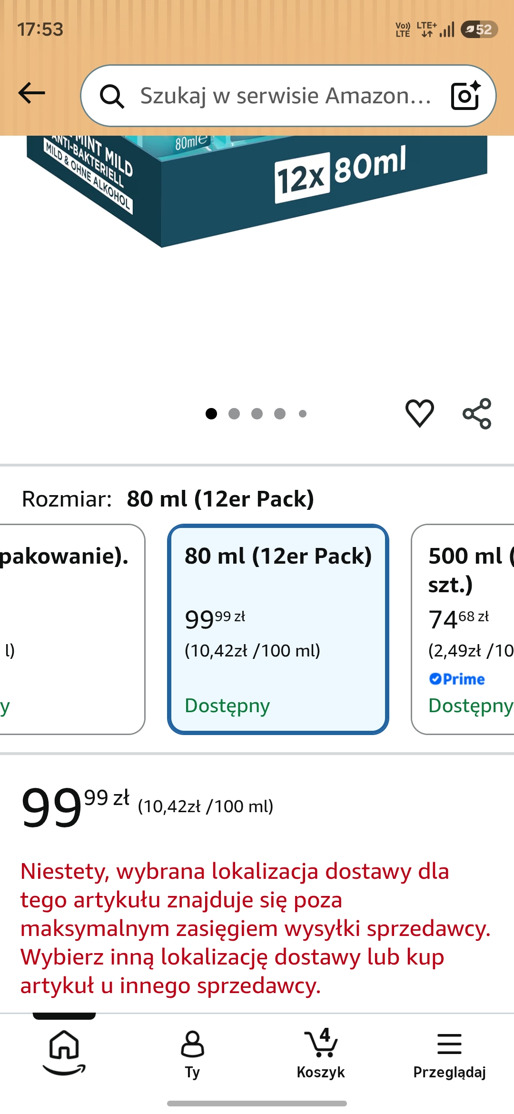The width and height of the screenshot is (514, 1114).
Task: Choose the partially visible opakowanie size option
Action: click(x=72, y=629)
